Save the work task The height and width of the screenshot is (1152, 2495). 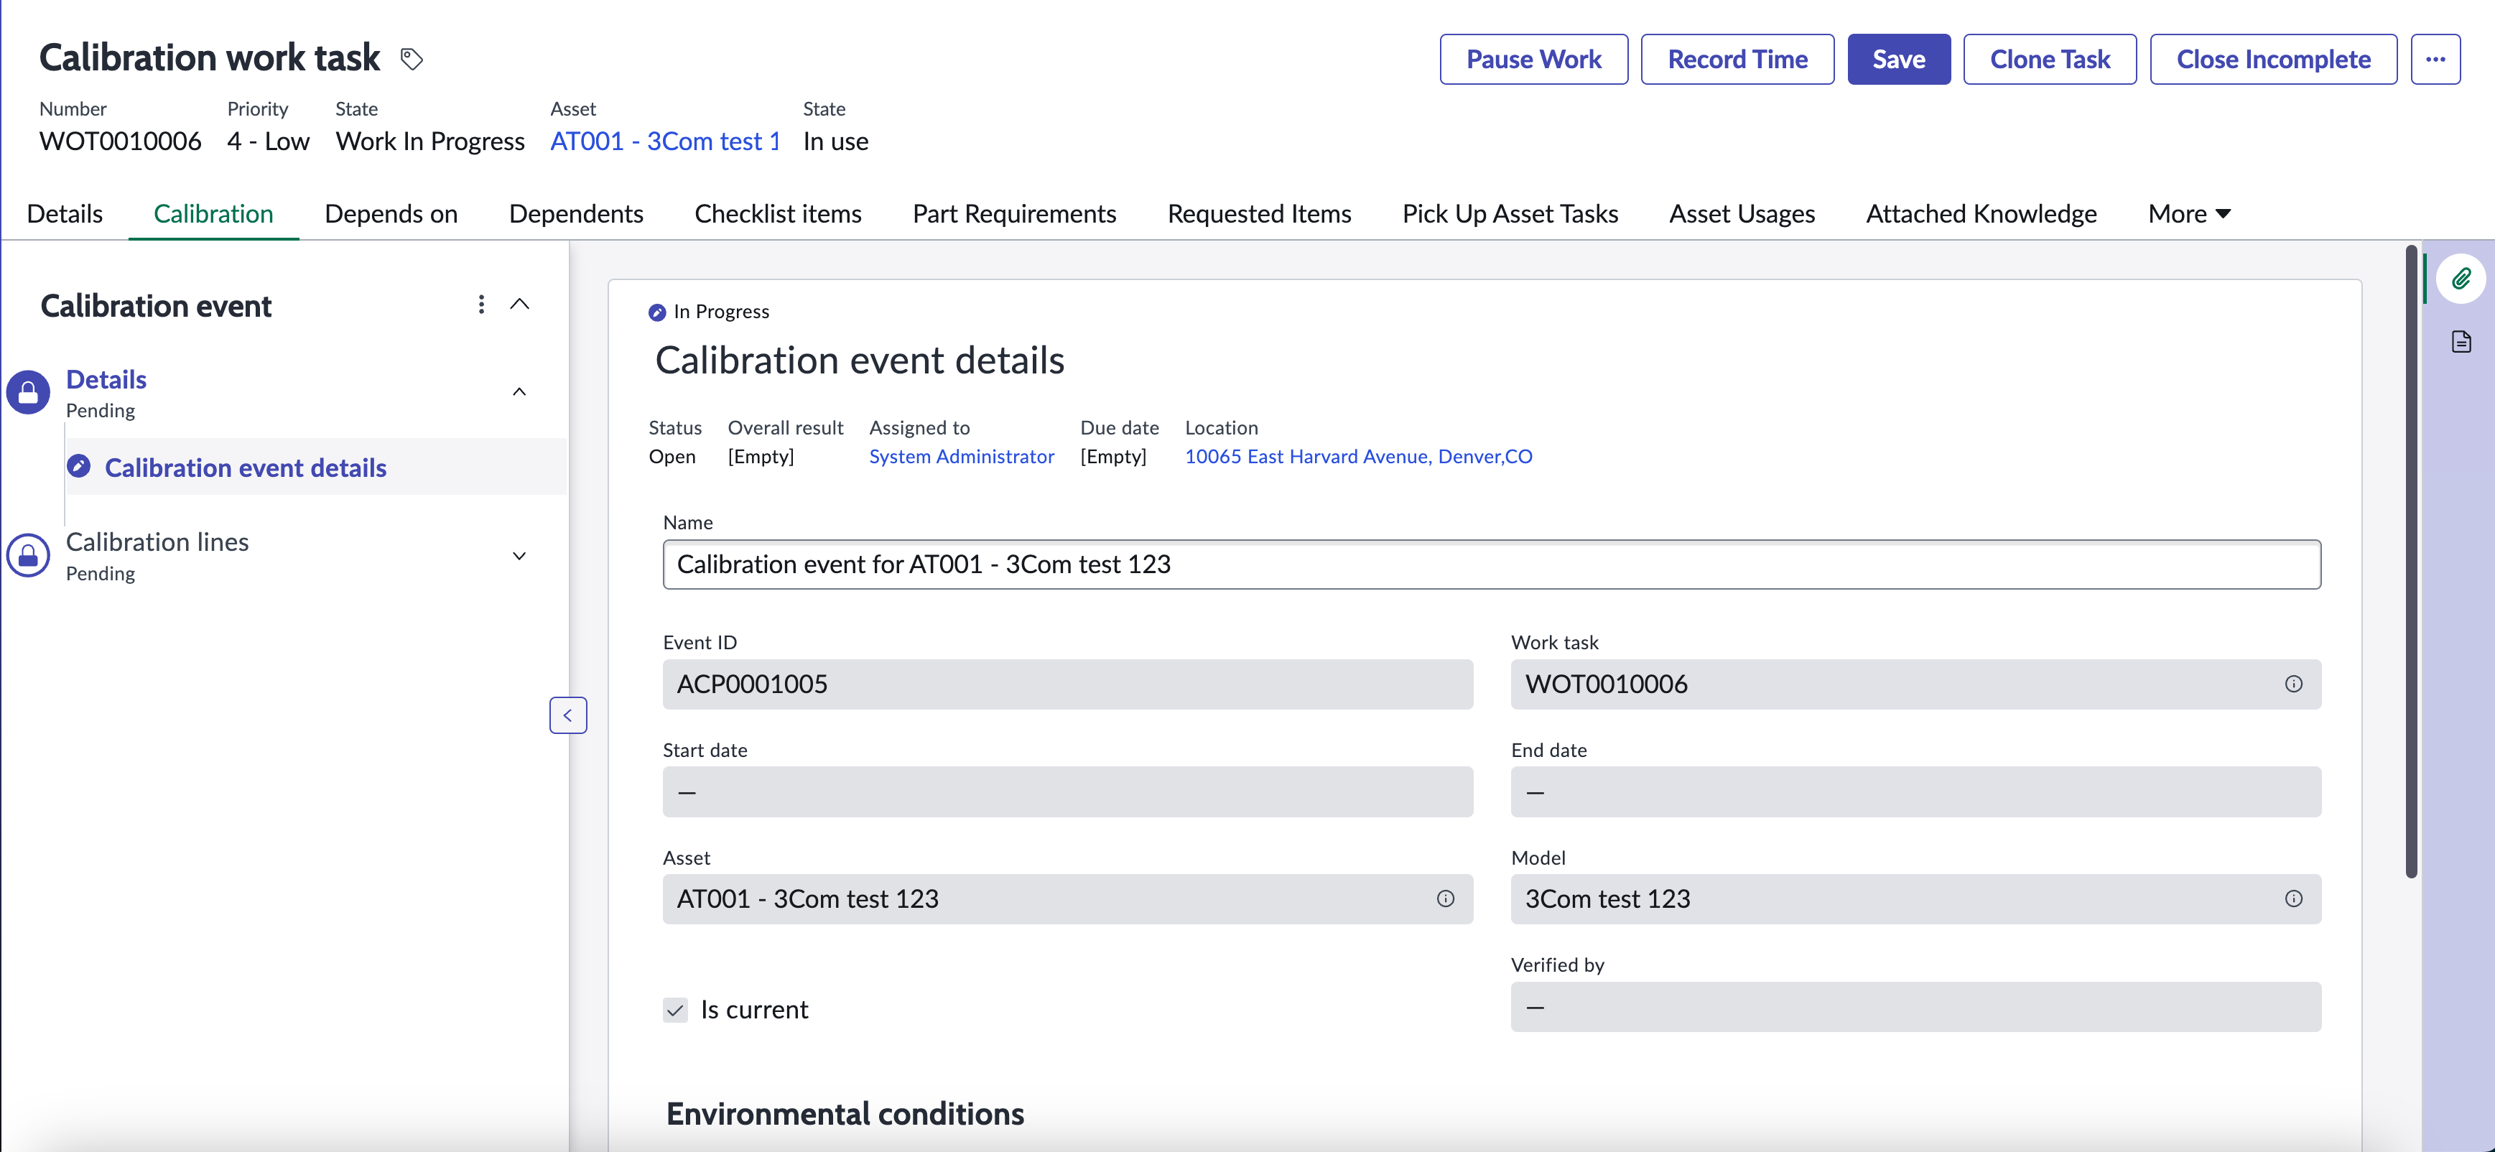1898,59
